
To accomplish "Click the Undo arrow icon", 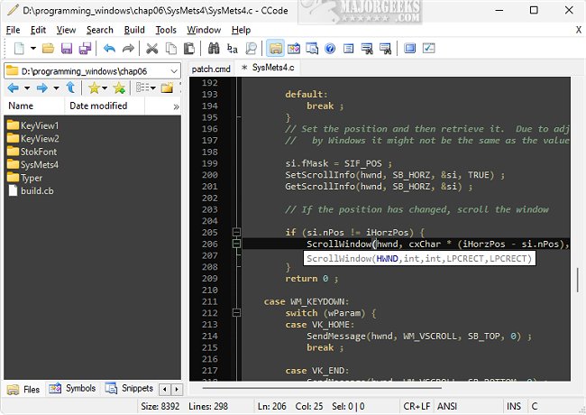I will tap(110, 48).
